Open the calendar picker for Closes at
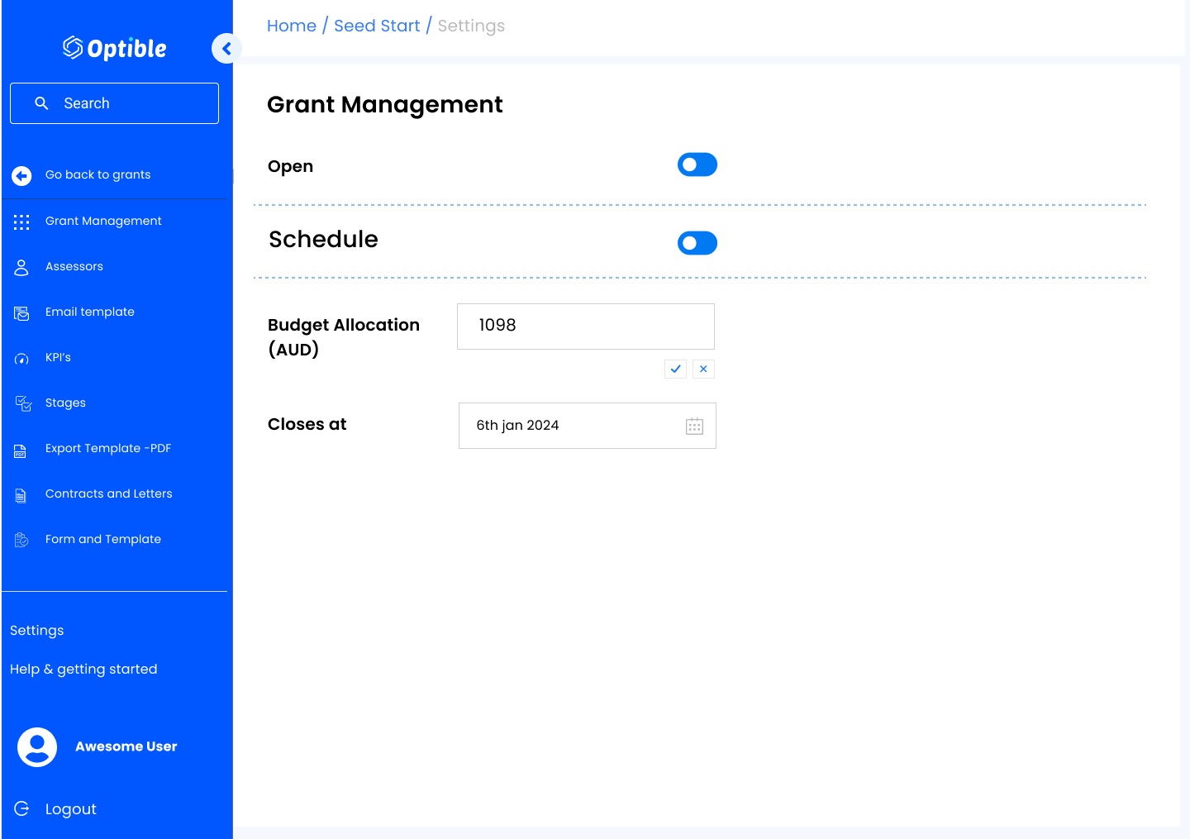1190x839 pixels. 694,426
